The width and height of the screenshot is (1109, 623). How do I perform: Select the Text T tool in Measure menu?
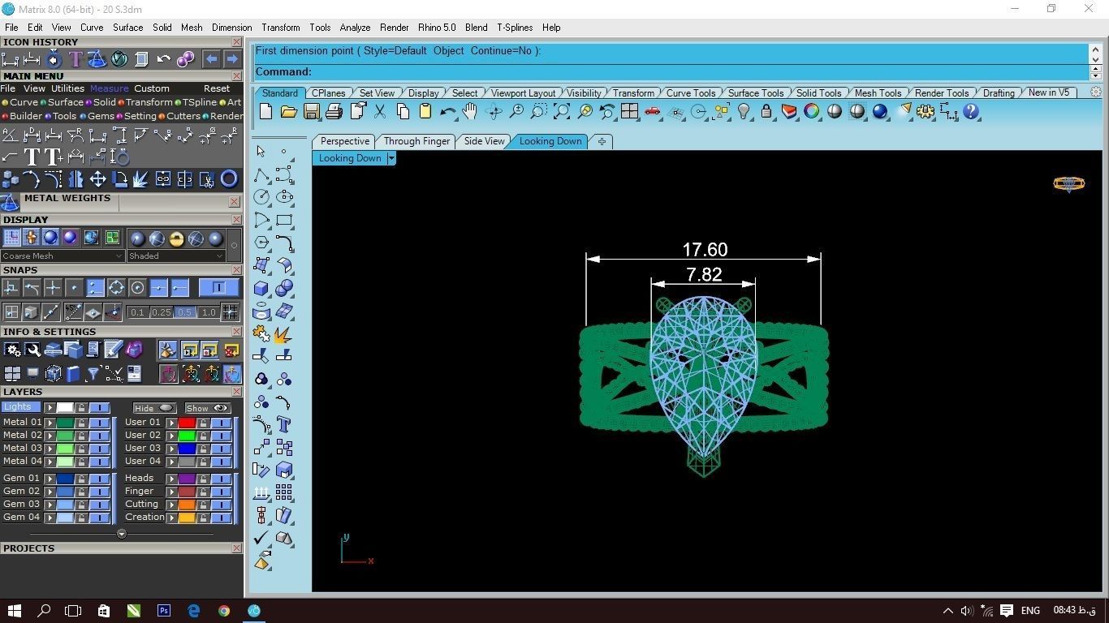(32, 157)
